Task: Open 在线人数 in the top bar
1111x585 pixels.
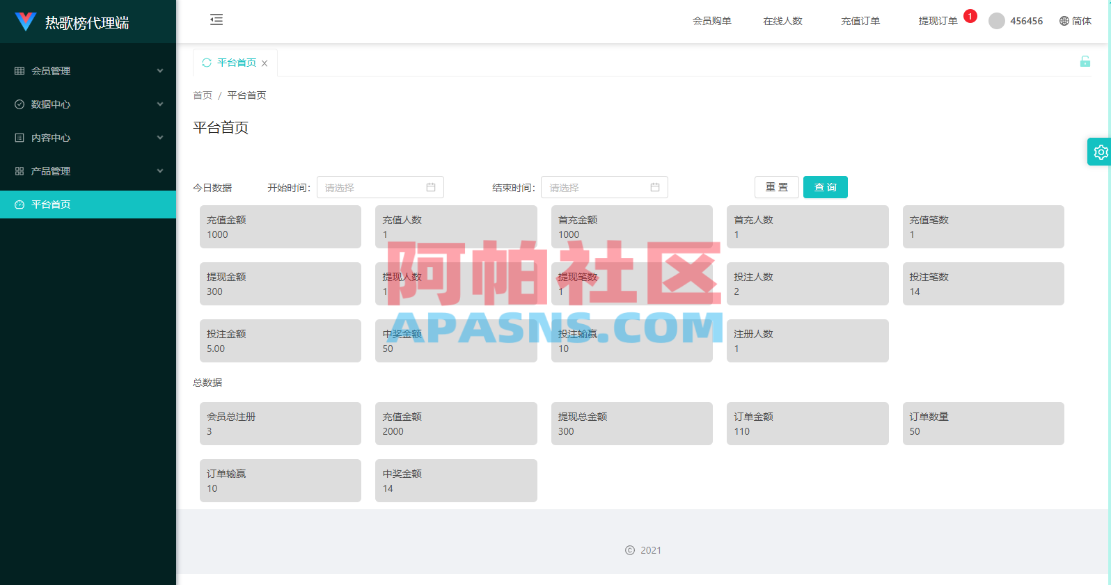Action: click(782, 21)
